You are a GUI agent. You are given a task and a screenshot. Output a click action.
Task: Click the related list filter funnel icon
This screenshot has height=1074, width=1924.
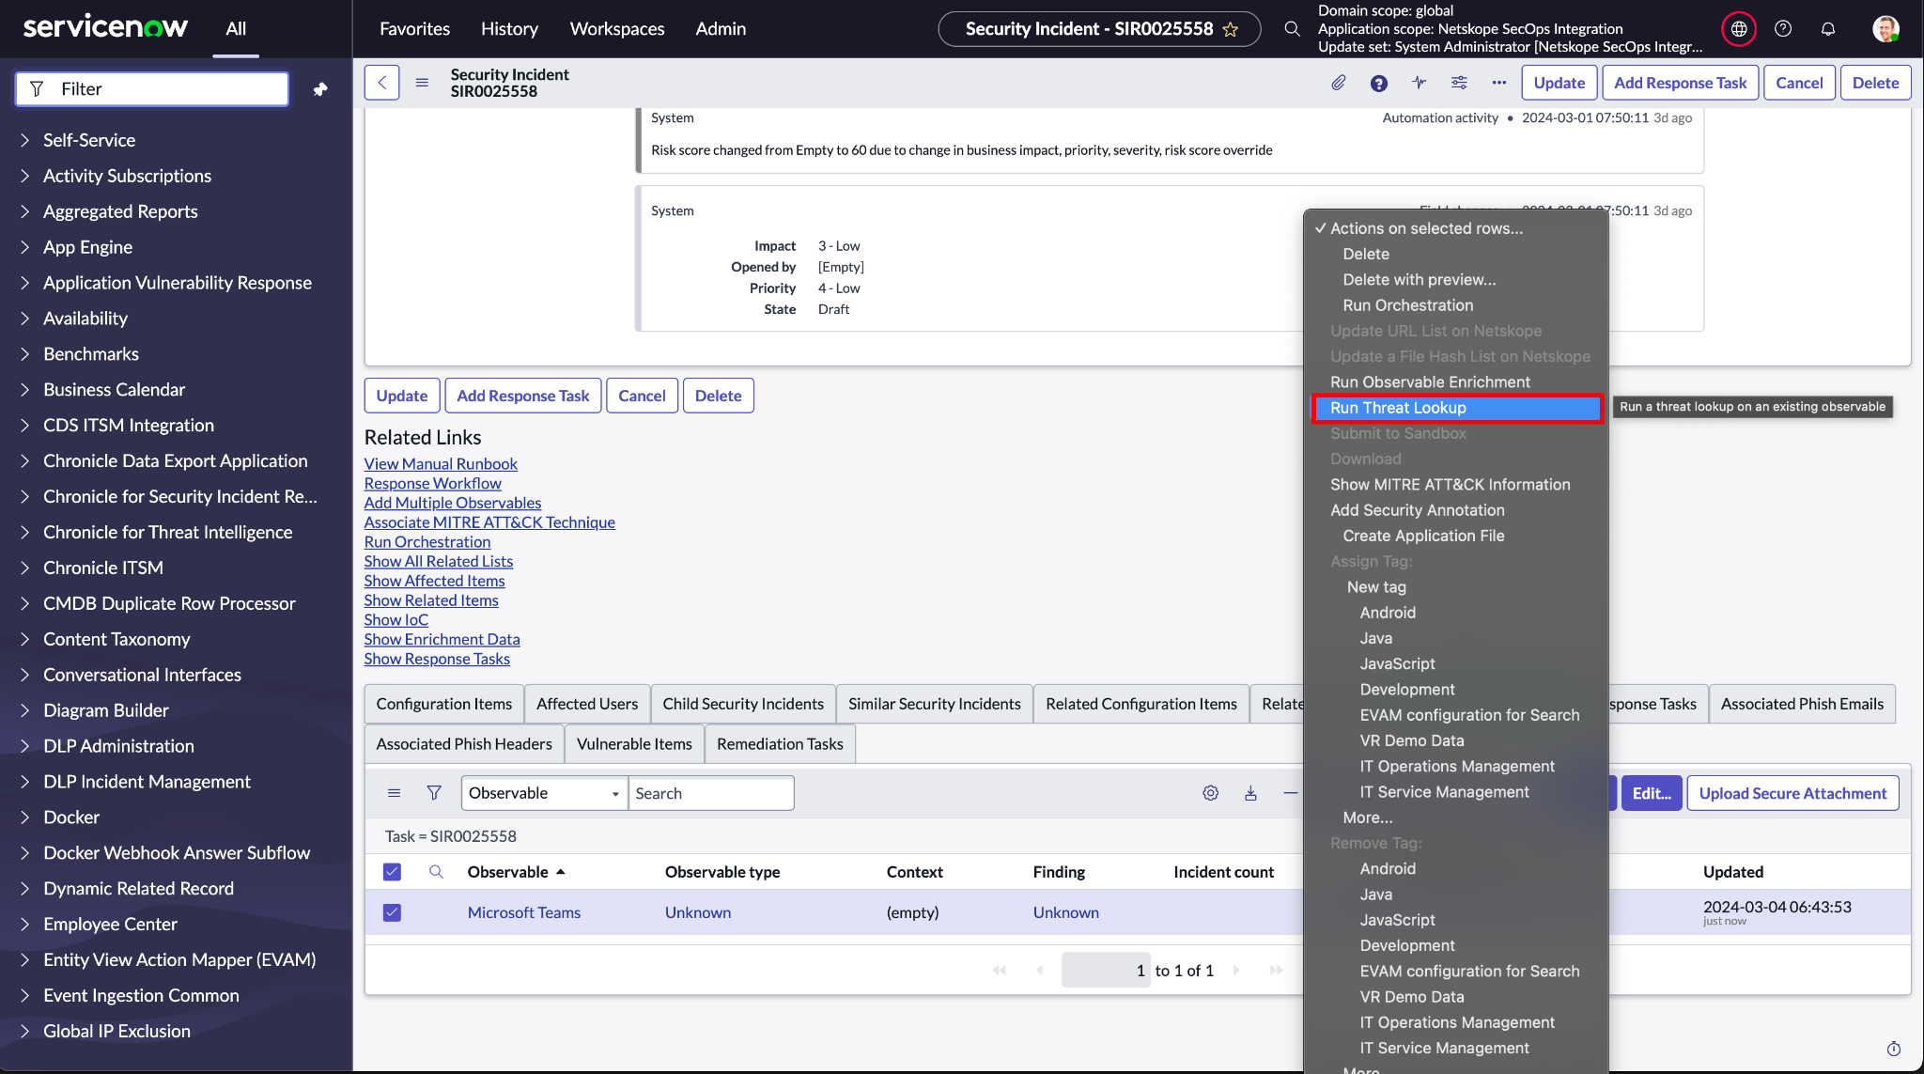(434, 793)
